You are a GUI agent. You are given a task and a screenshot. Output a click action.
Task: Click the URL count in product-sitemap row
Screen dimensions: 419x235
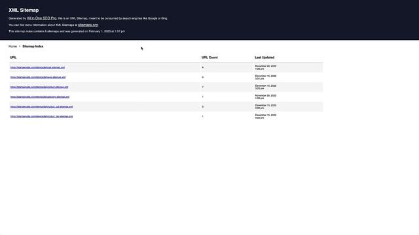point(202,87)
